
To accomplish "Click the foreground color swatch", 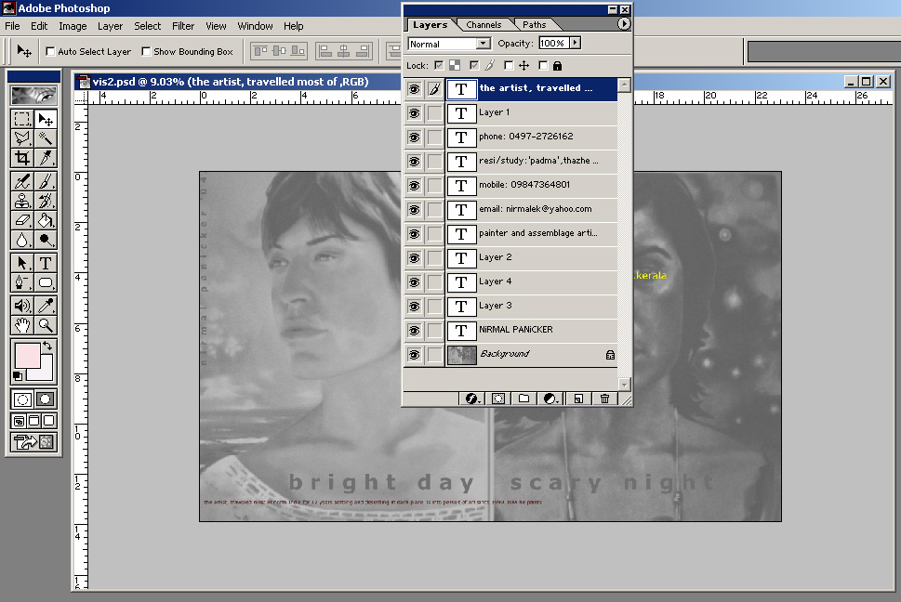I will click(x=27, y=355).
